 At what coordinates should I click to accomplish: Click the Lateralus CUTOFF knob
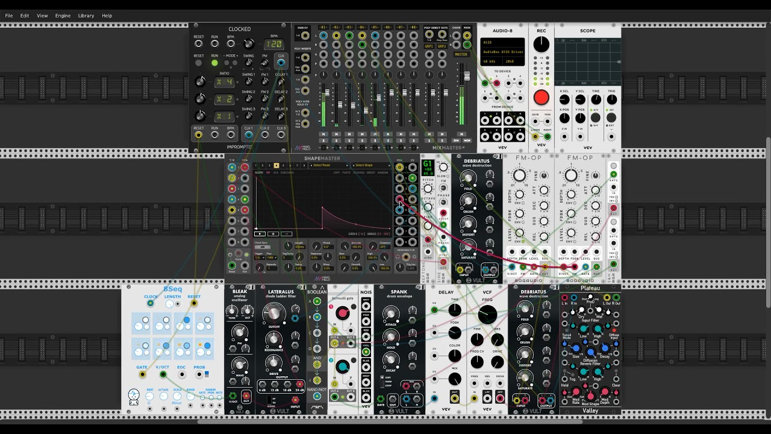pos(274,313)
